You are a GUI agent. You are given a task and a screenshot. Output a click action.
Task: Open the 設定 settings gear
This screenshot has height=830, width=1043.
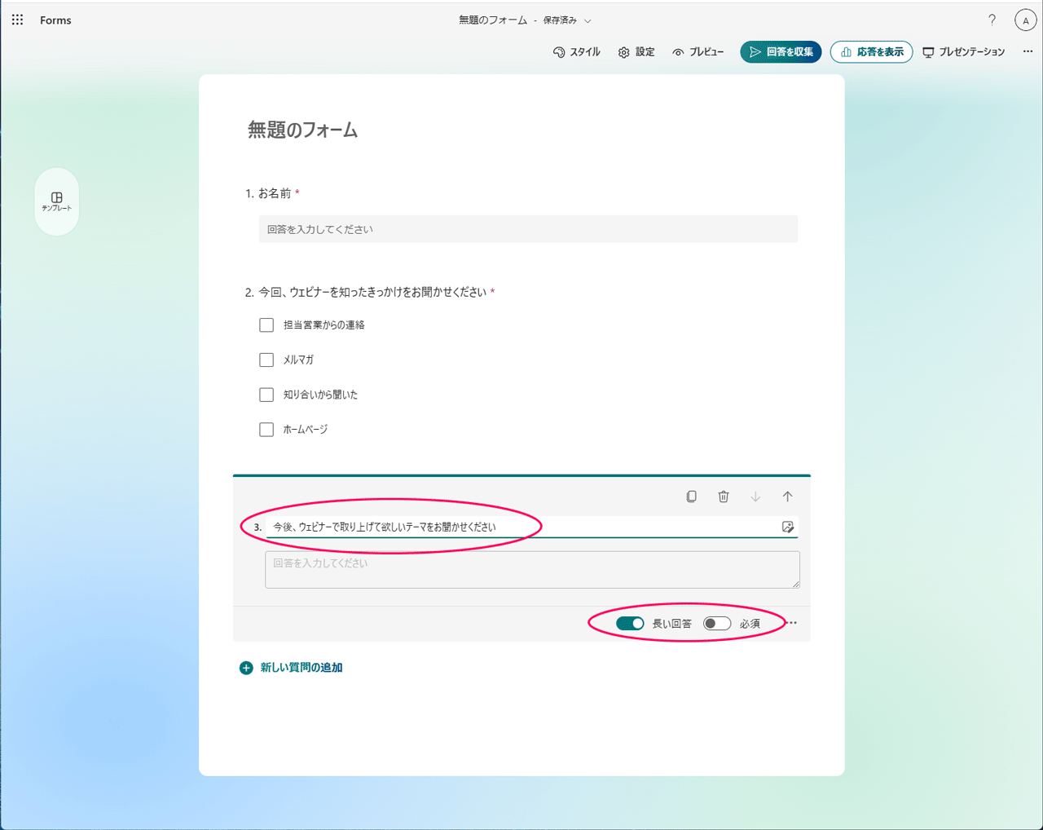(636, 51)
